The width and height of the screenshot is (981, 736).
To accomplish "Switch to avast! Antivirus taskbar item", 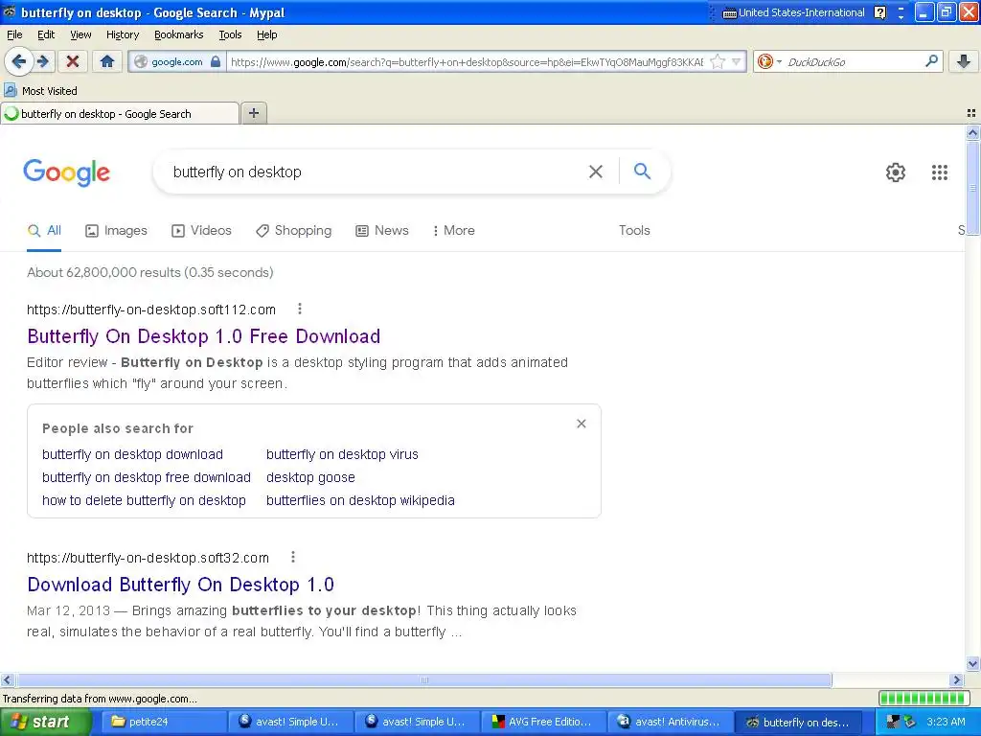I will pos(669,722).
